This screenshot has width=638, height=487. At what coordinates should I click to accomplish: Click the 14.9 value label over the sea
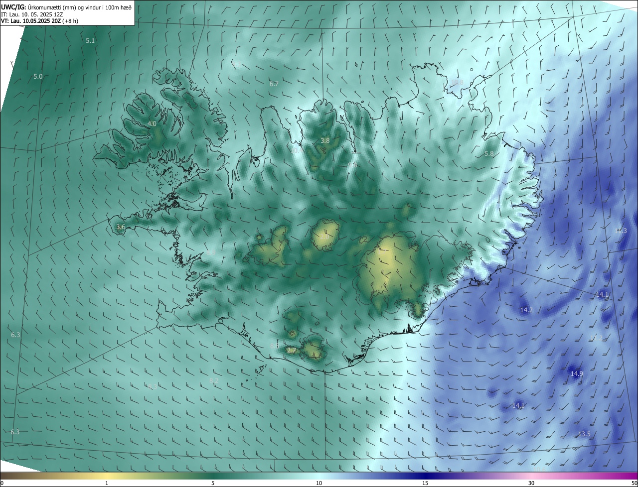[577, 373]
